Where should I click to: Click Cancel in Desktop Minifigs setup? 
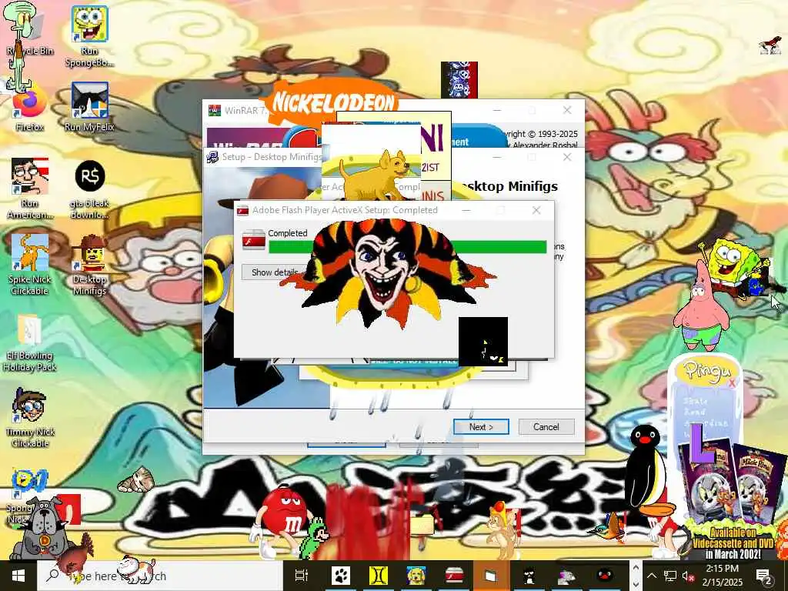pos(546,426)
